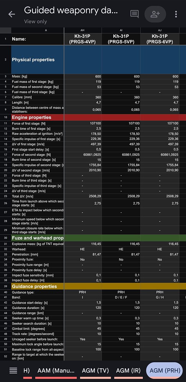The image size is (186, 382).
Task: Switch to the AGM (IR) sheet tab
Action: coord(128,371)
